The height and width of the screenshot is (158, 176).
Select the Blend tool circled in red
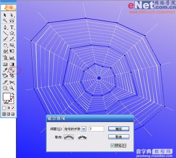(12, 70)
